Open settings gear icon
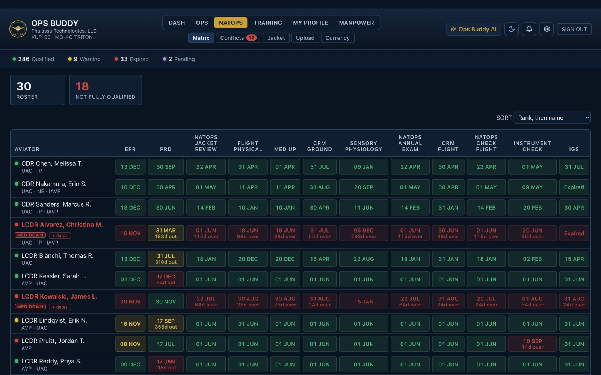The image size is (601, 375). [x=547, y=29]
